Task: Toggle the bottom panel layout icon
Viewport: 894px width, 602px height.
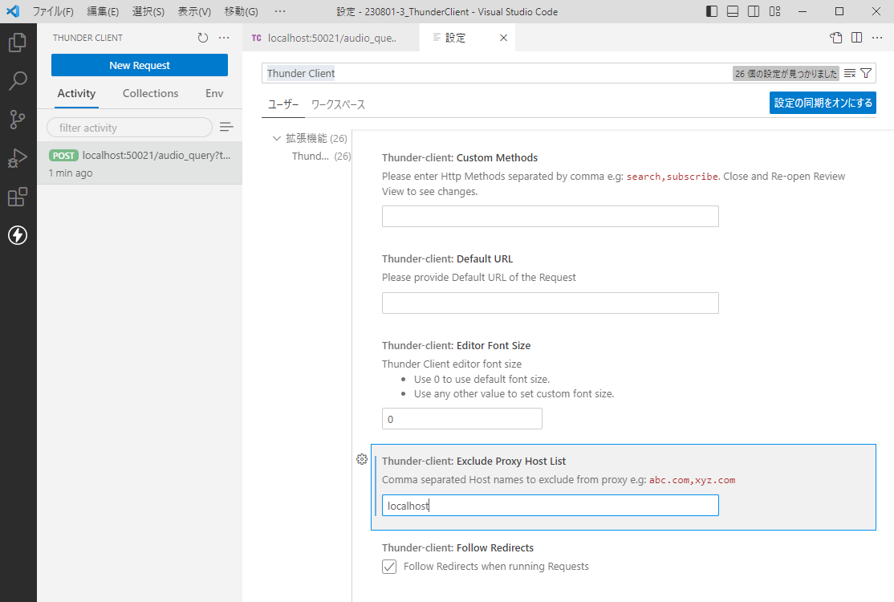Action: pyautogui.click(x=733, y=11)
